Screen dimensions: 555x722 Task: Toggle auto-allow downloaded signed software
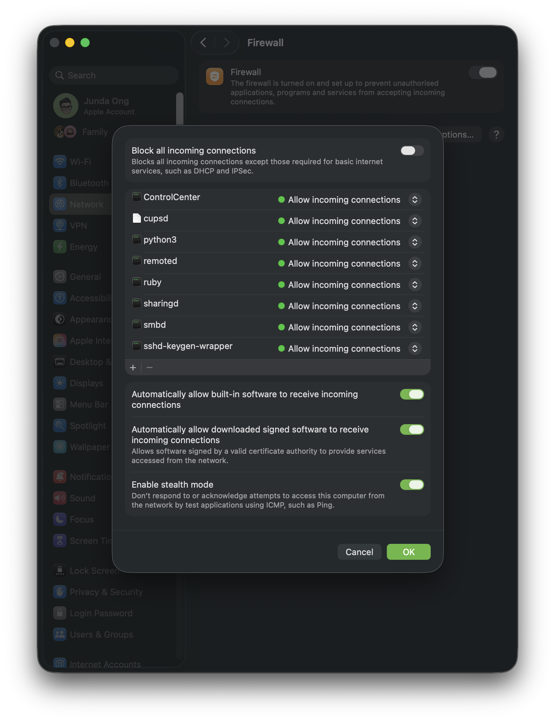pos(412,429)
